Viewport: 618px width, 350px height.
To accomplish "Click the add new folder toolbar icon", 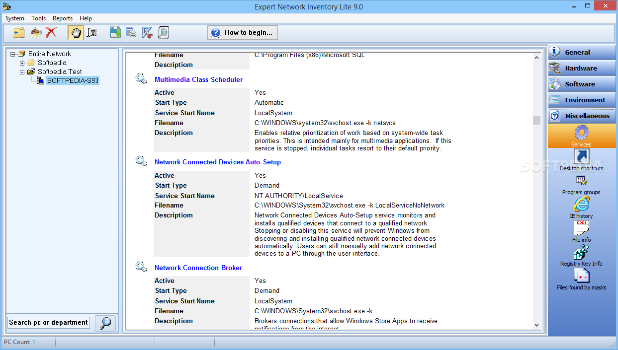I will [19, 33].
